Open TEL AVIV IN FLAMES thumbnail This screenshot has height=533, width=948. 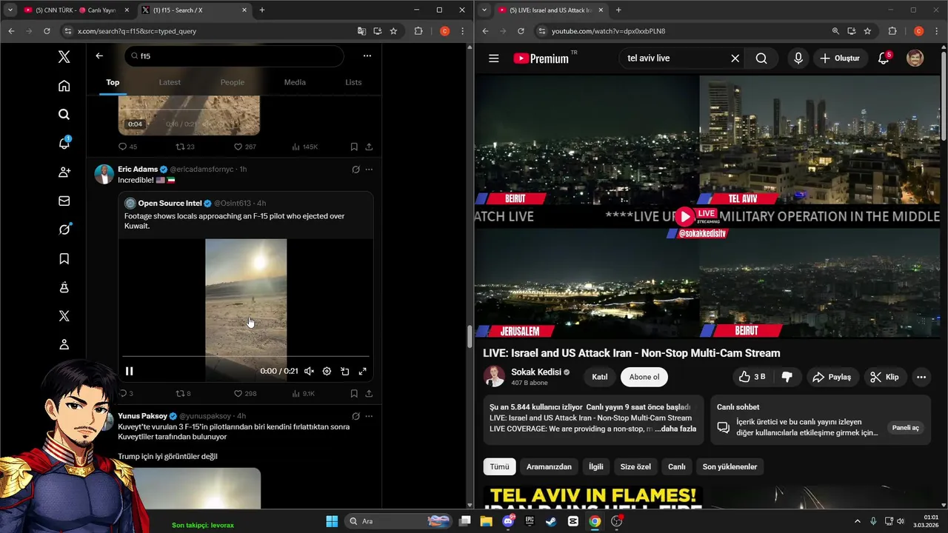point(592,497)
